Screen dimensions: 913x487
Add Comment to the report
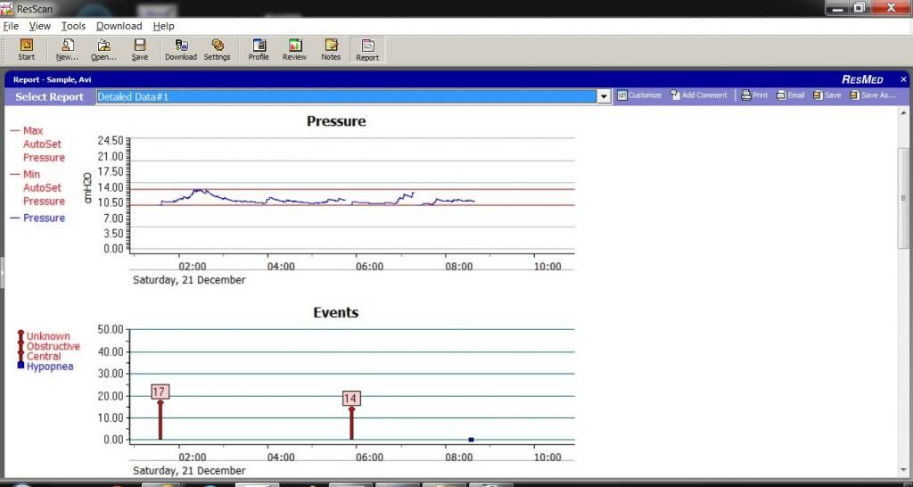(699, 95)
